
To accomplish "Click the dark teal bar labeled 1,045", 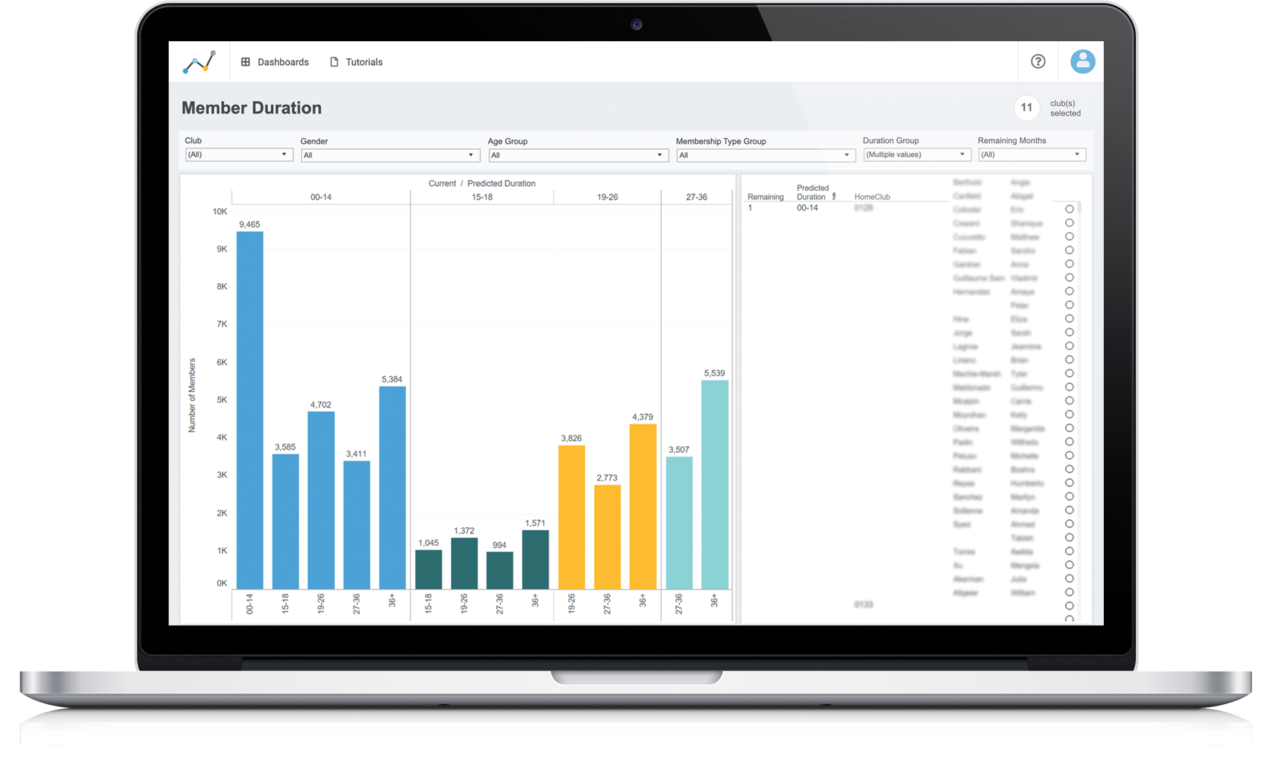I will pos(429,570).
